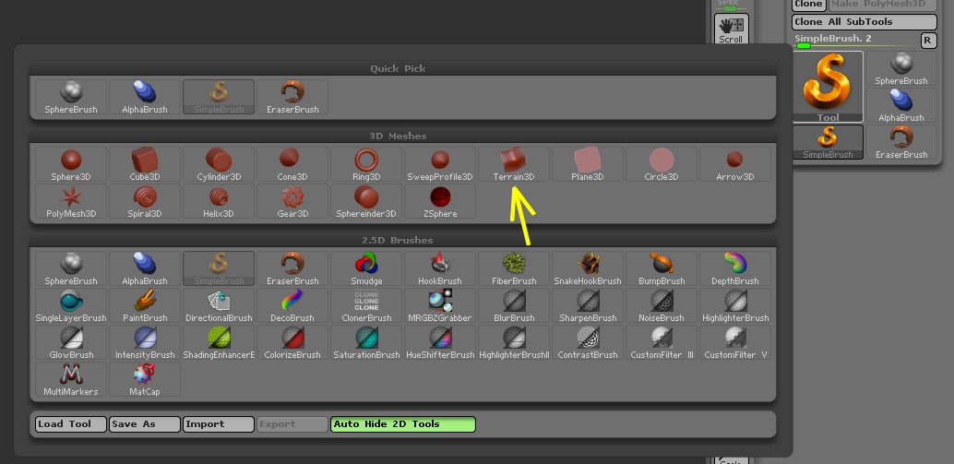This screenshot has height=464, width=954.
Task: Select the Gear3D mesh
Action: 292,202
